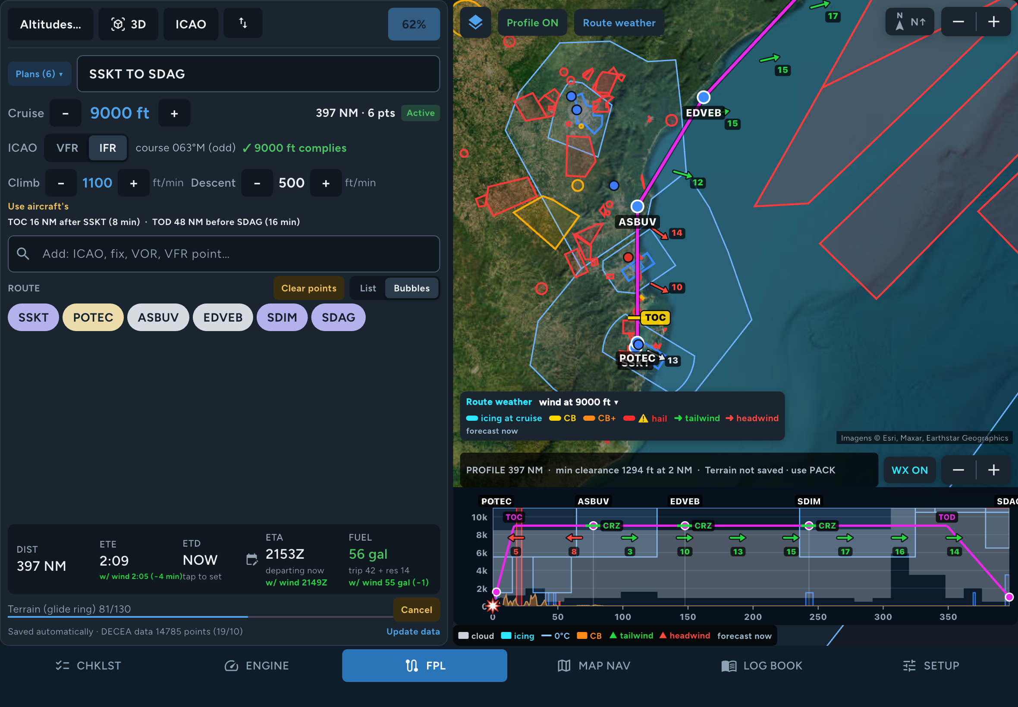The image size is (1018, 707).
Task: Switch to MAP NAV tab
Action: click(594, 665)
